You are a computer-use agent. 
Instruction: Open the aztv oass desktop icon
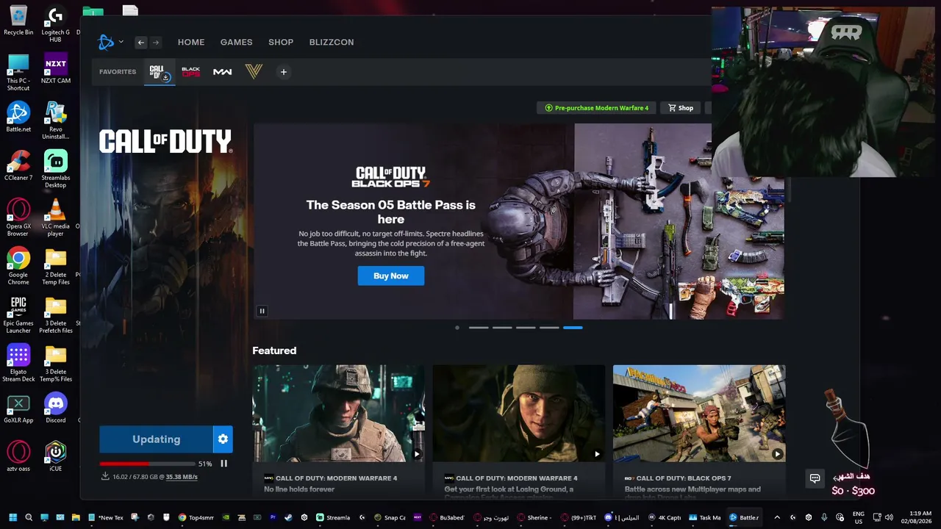(x=18, y=456)
